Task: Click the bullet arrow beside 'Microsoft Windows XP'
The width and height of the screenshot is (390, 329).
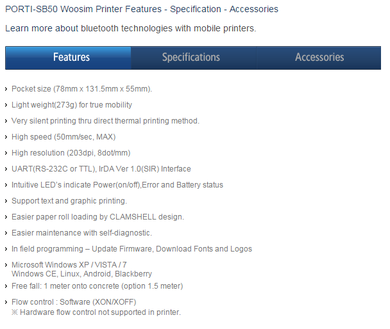Action: point(6,265)
